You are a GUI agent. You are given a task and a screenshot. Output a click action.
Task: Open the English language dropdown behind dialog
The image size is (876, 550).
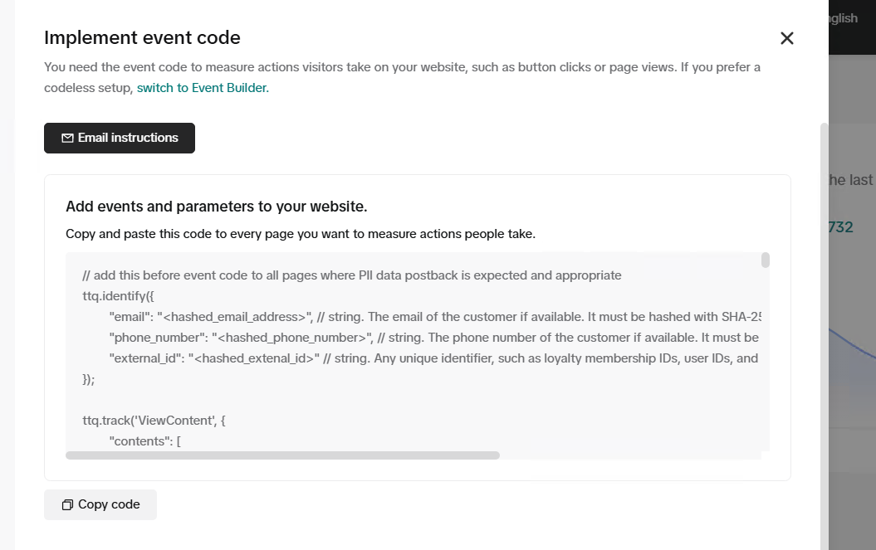click(844, 18)
